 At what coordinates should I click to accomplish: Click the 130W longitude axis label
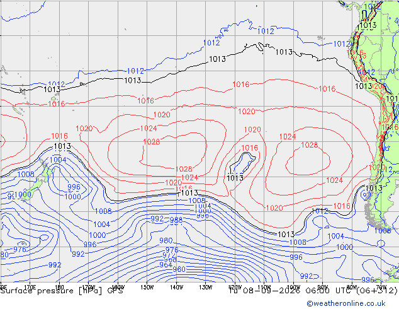[x=206, y=288]
